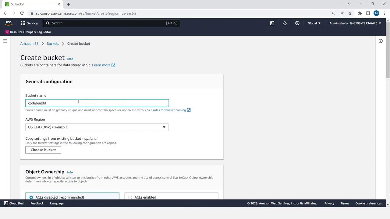
Task: Open the Privacy link in footer
Action: click(329, 203)
